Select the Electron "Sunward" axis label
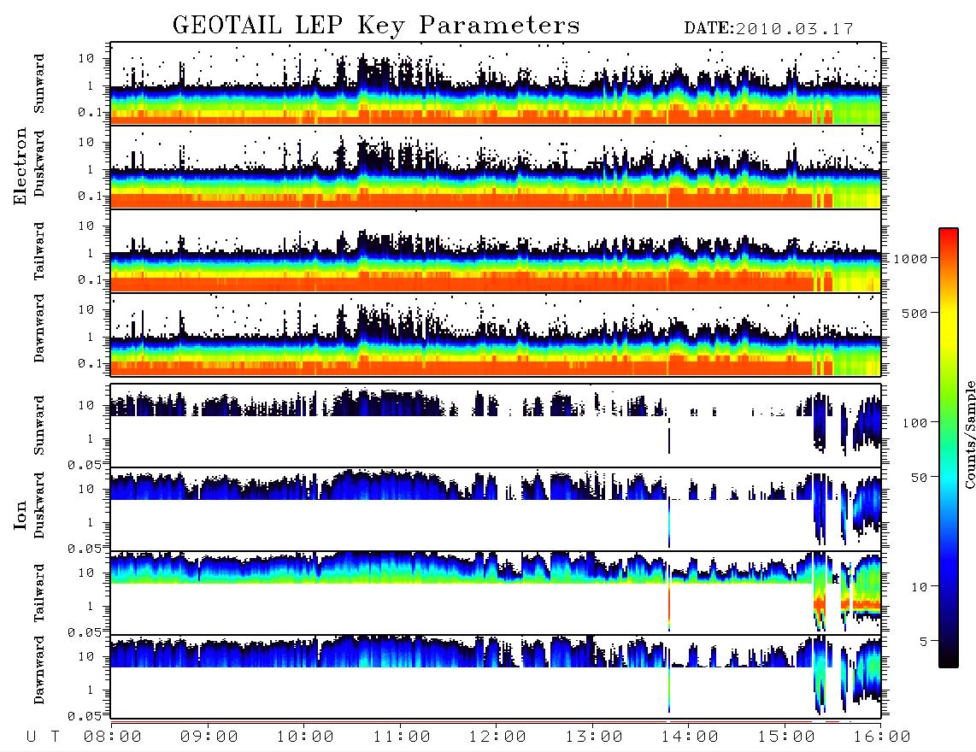This screenshot has height=752, width=976. (39, 84)
